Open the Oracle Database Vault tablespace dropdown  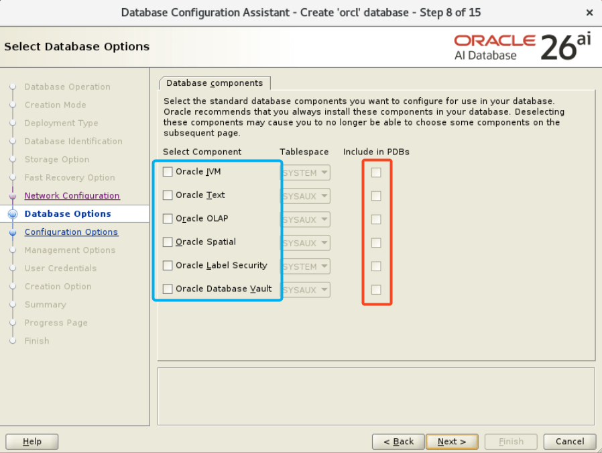coord(306,290)
